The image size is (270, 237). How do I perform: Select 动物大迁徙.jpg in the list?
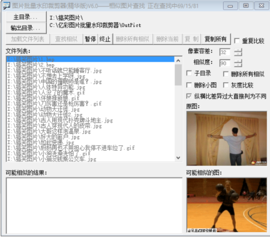pyautogui.click(x=91, y=109)
